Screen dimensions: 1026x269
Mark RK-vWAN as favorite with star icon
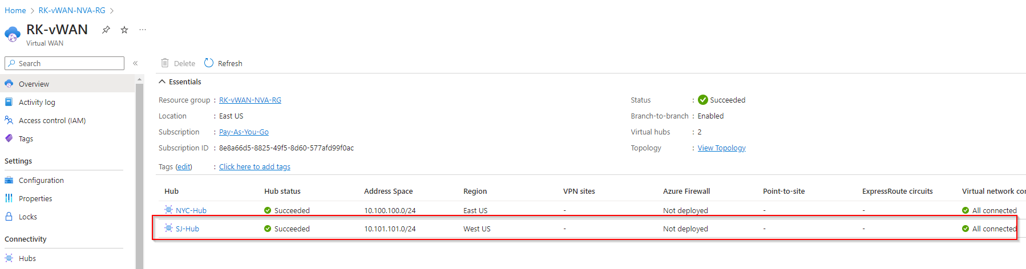124,30
